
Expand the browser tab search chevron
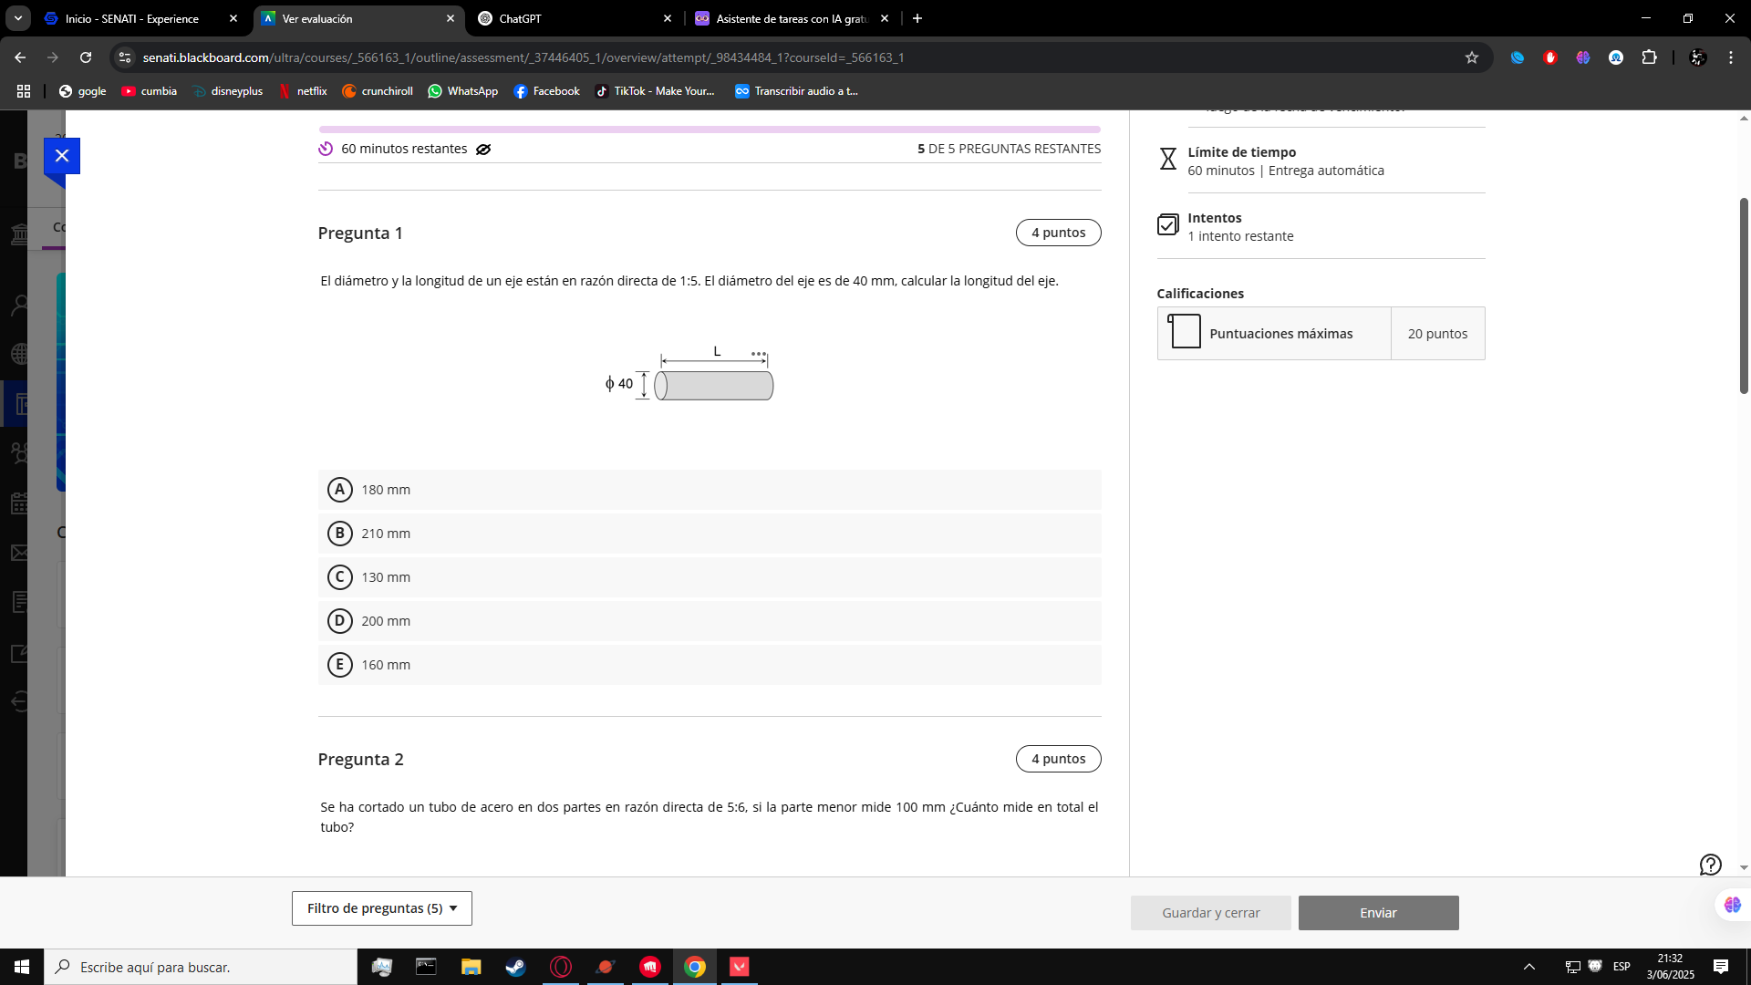coord(17,18)
